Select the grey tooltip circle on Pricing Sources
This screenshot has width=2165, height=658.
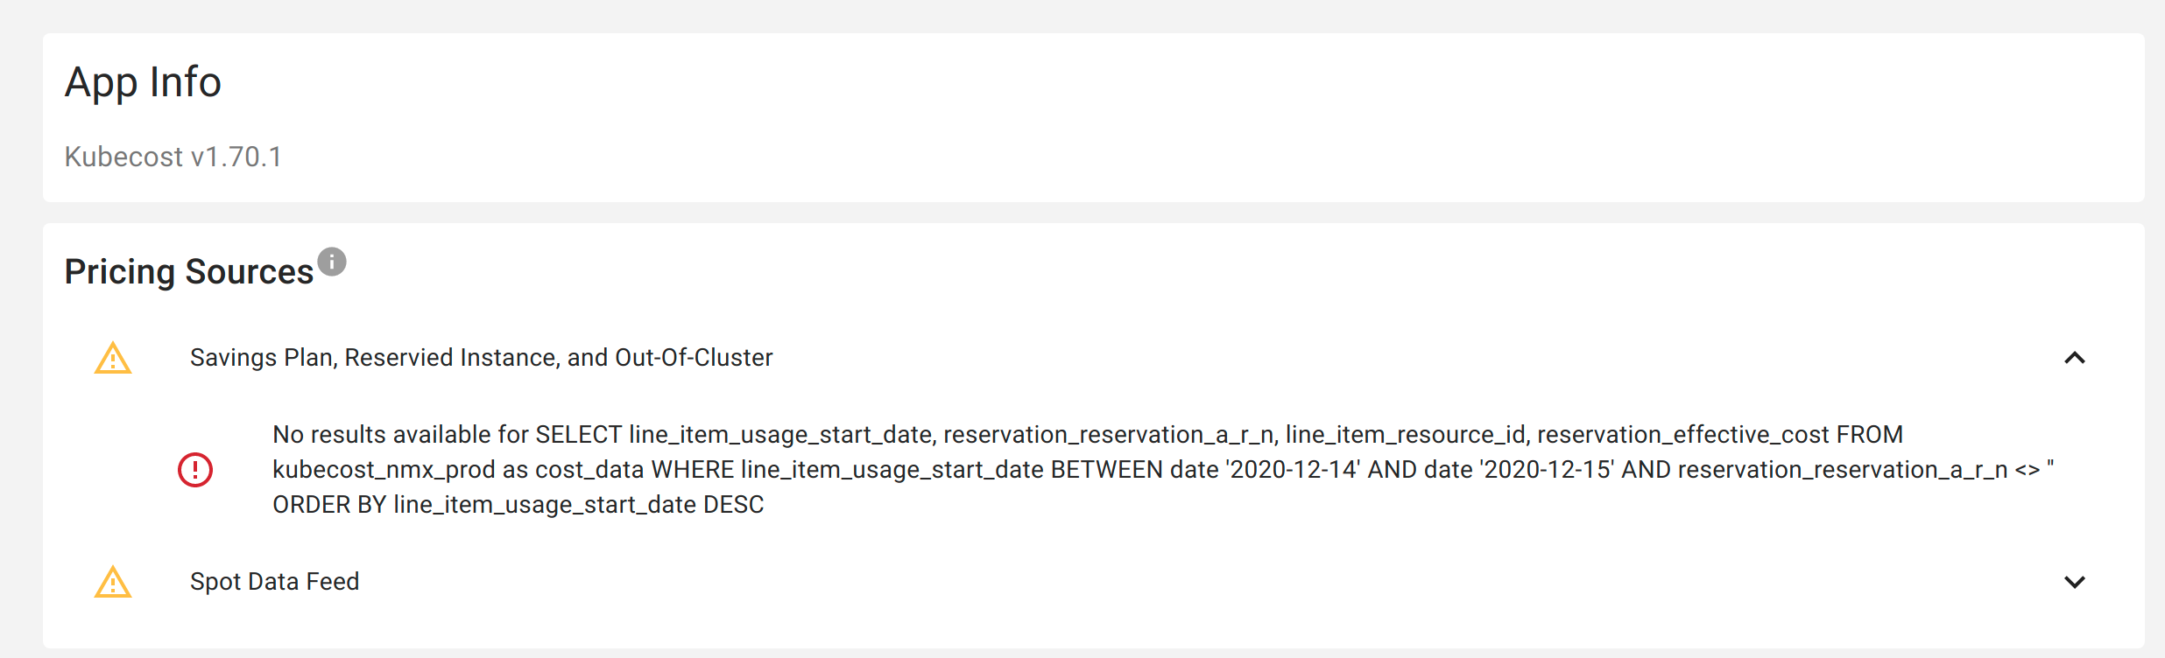point(331,260)
